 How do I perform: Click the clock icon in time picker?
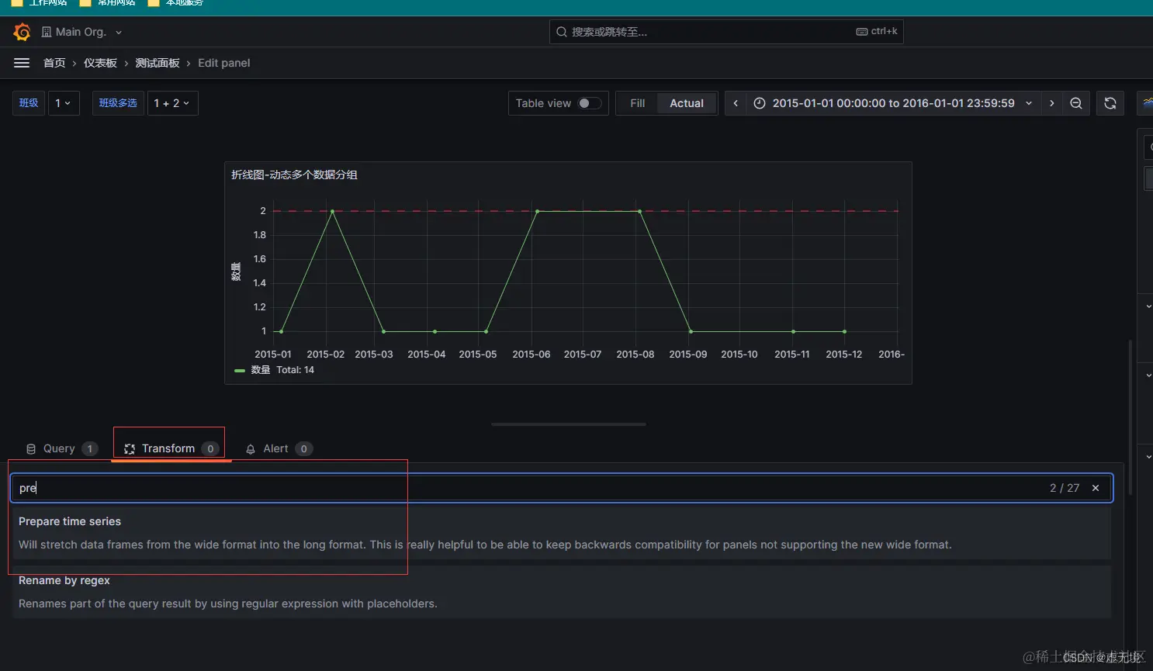(x=760, y=103)
